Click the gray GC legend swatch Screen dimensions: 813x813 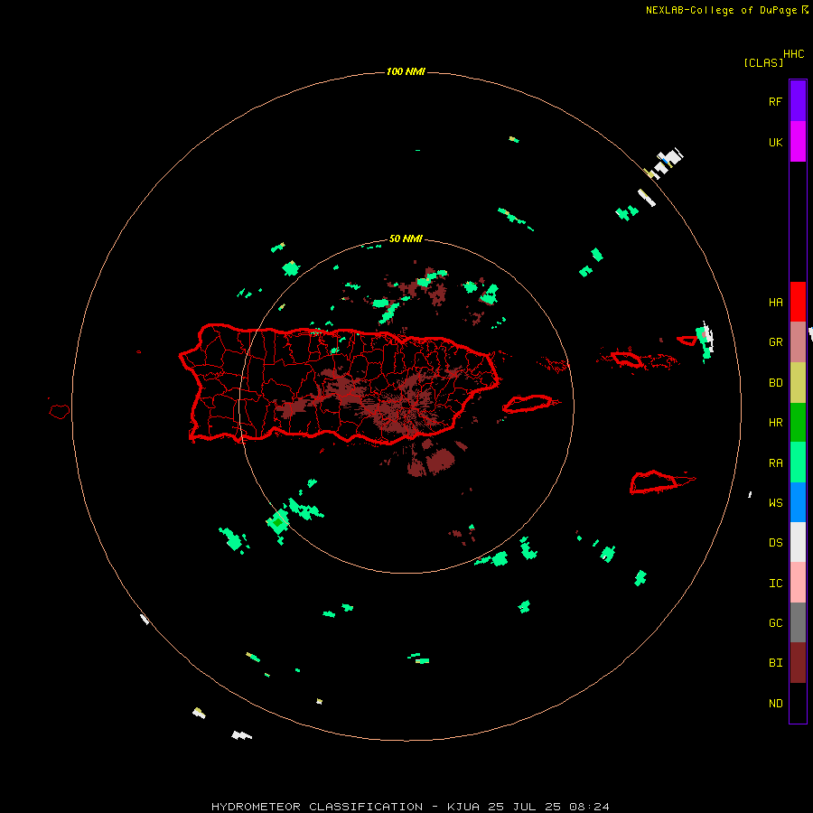[798, 622]
